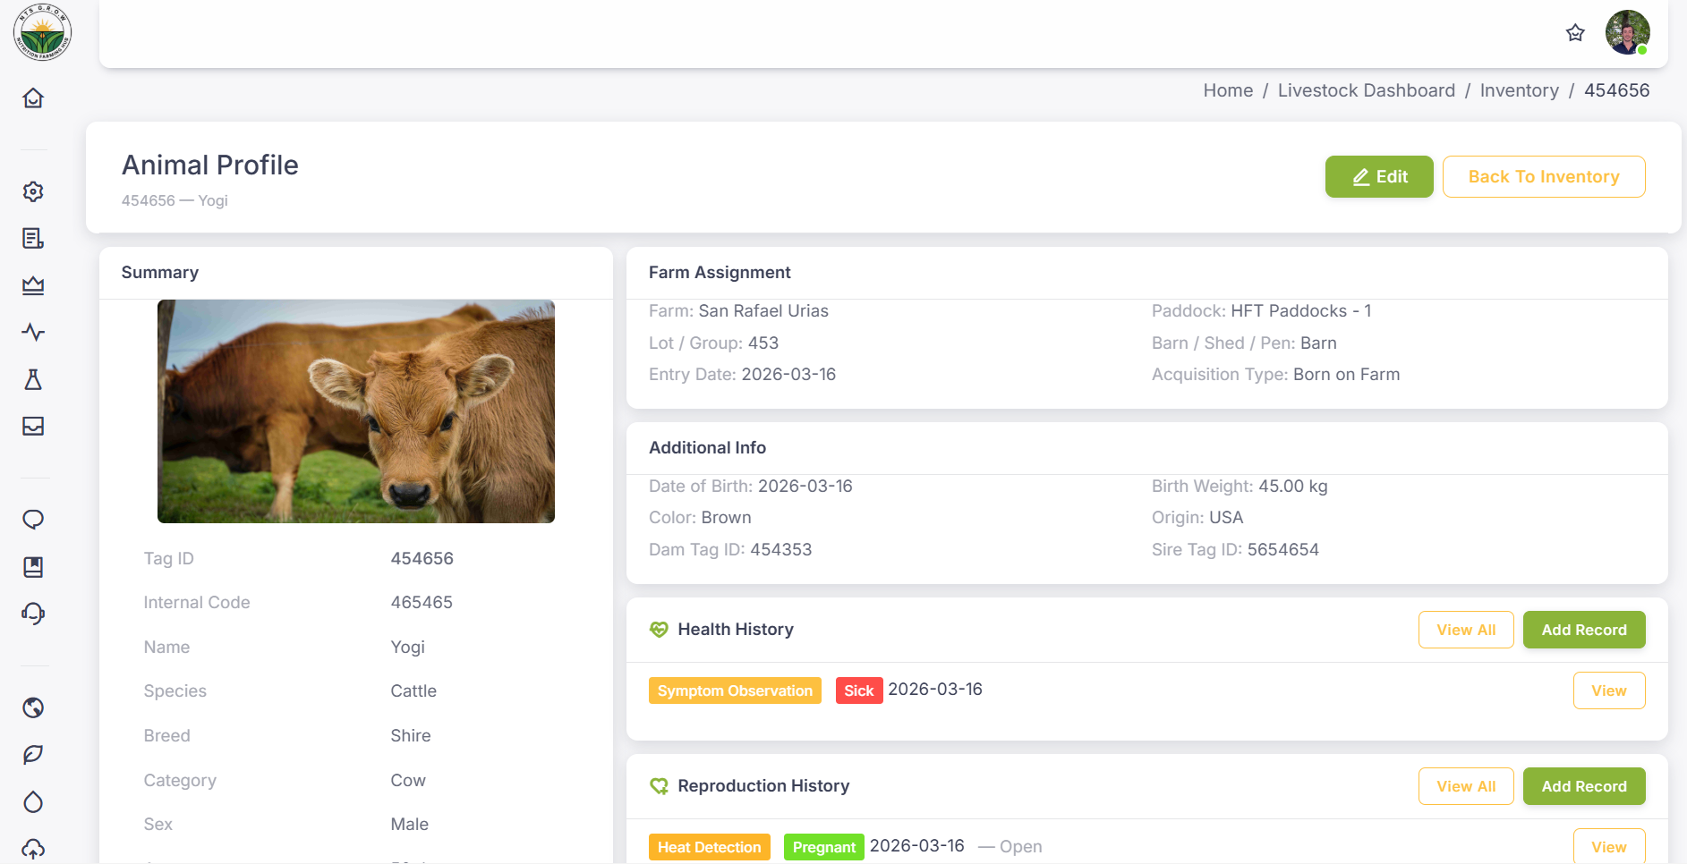Click the favorites star icon
1687x864 pixels.
pos(1575,33)
